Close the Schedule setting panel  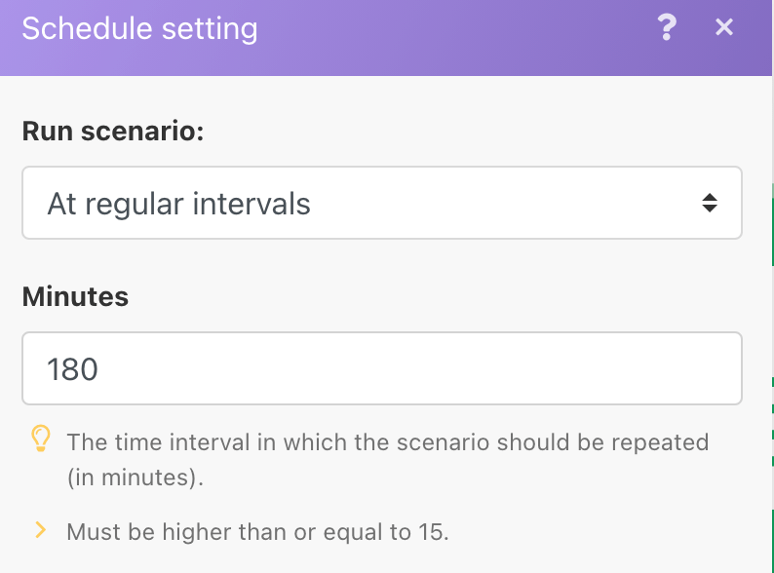(x=723, y=28)
